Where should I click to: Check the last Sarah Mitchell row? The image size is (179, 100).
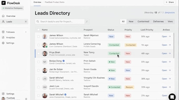pyautogui.click(x=38, y=96)
